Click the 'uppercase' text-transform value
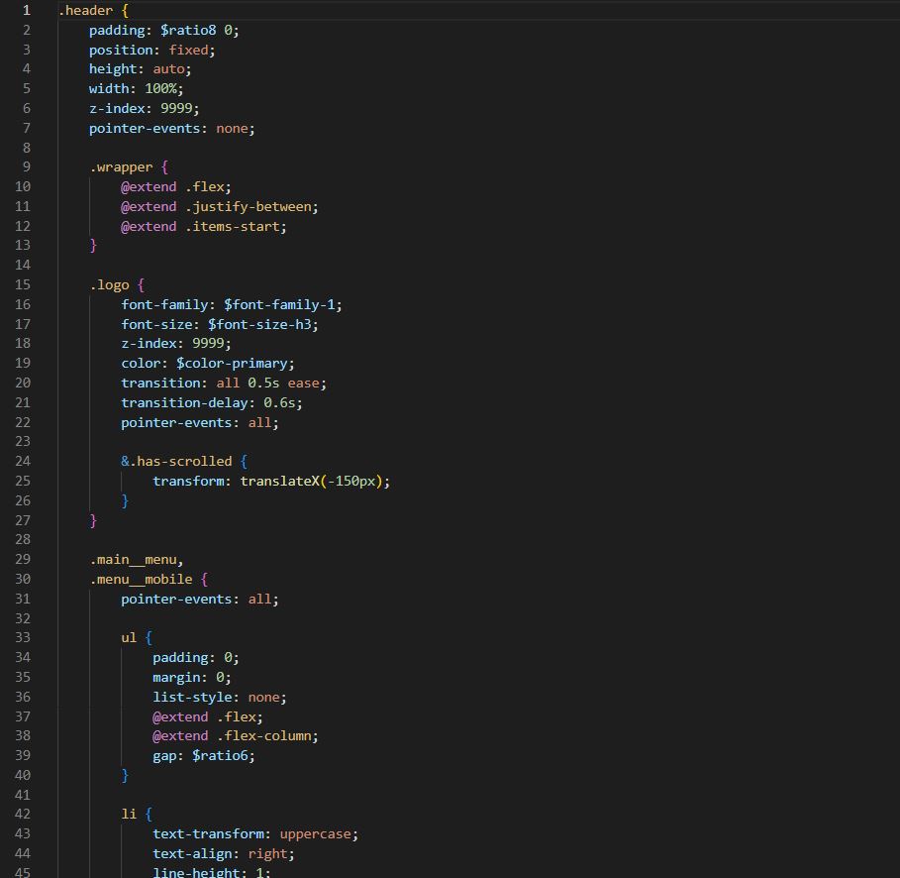This screenshot has width=900, height=878. click(317, 834)
